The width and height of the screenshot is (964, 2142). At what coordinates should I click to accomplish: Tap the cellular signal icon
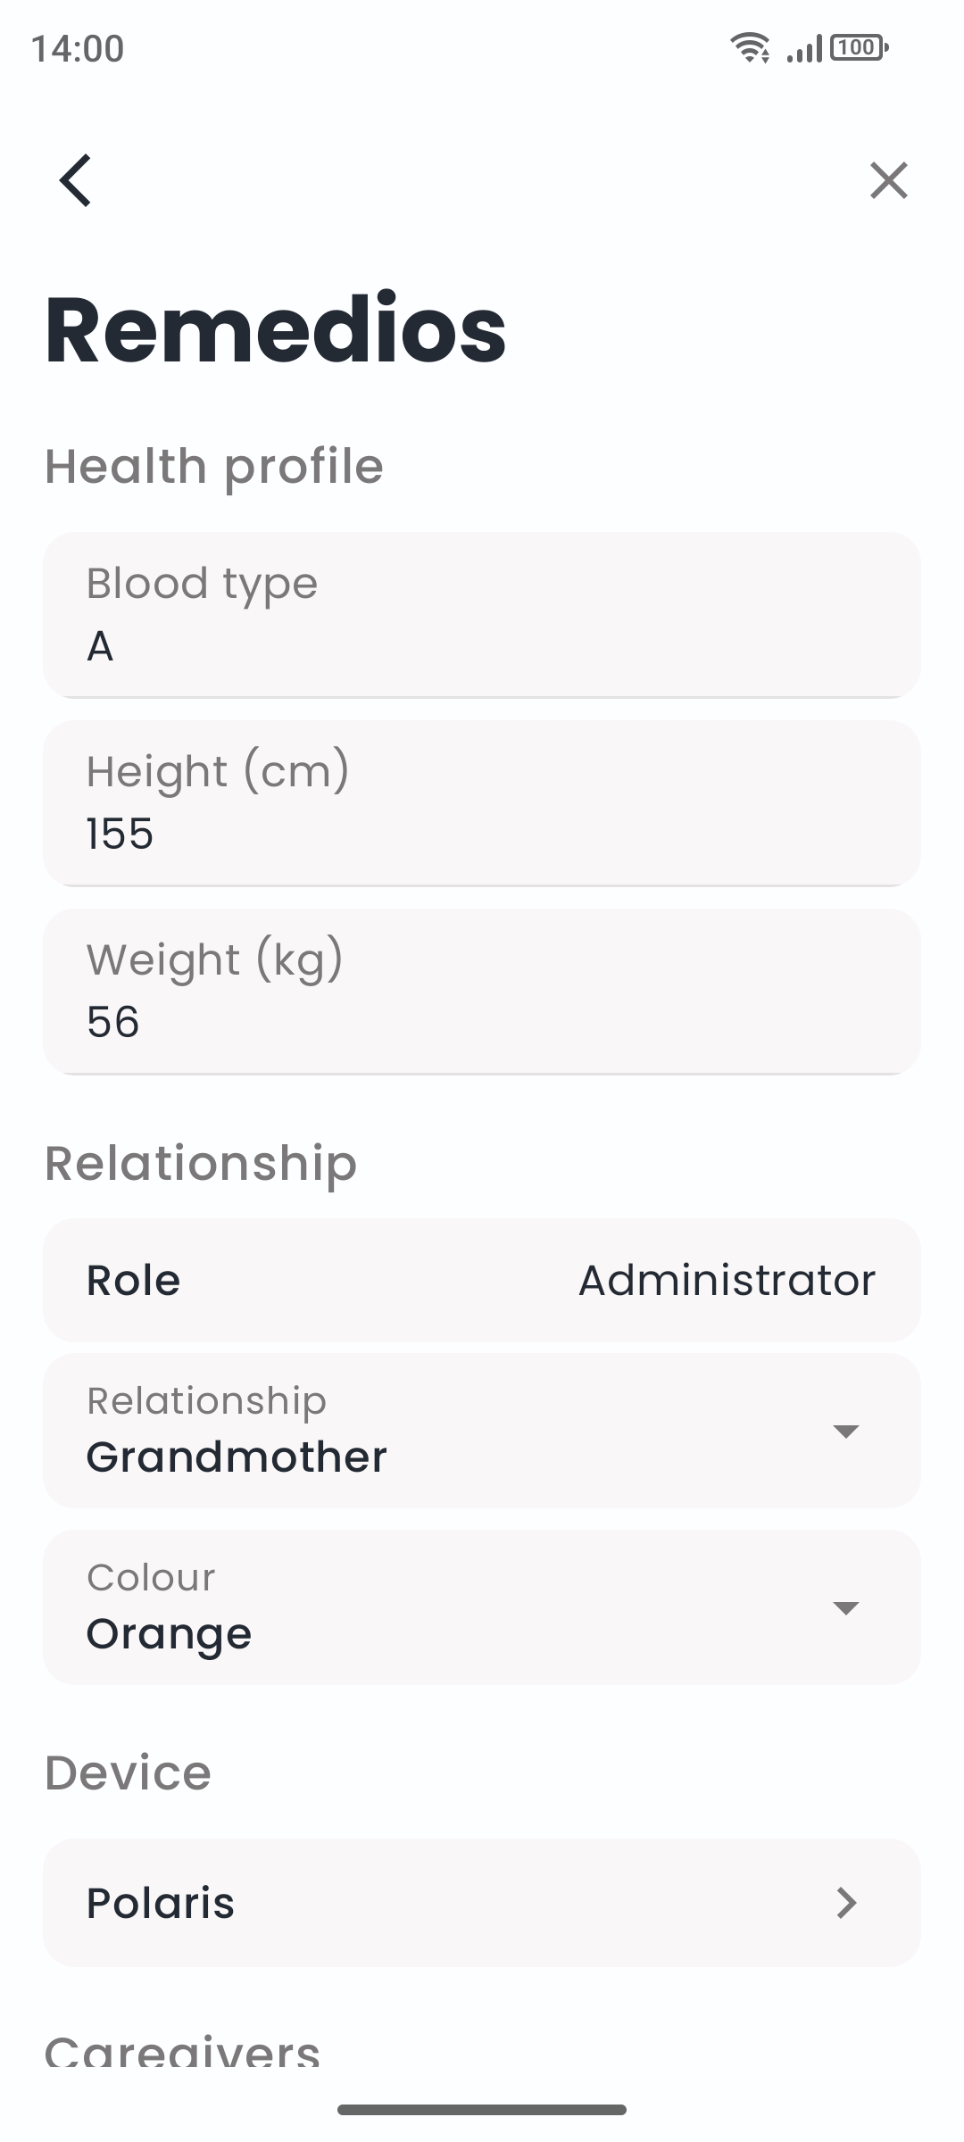pos(803,49)
